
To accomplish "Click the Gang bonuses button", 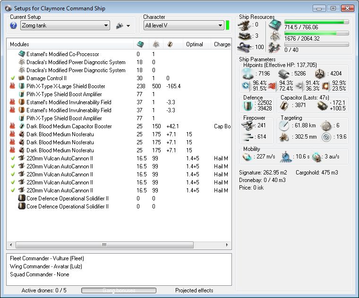I will (x=119, y=290).
